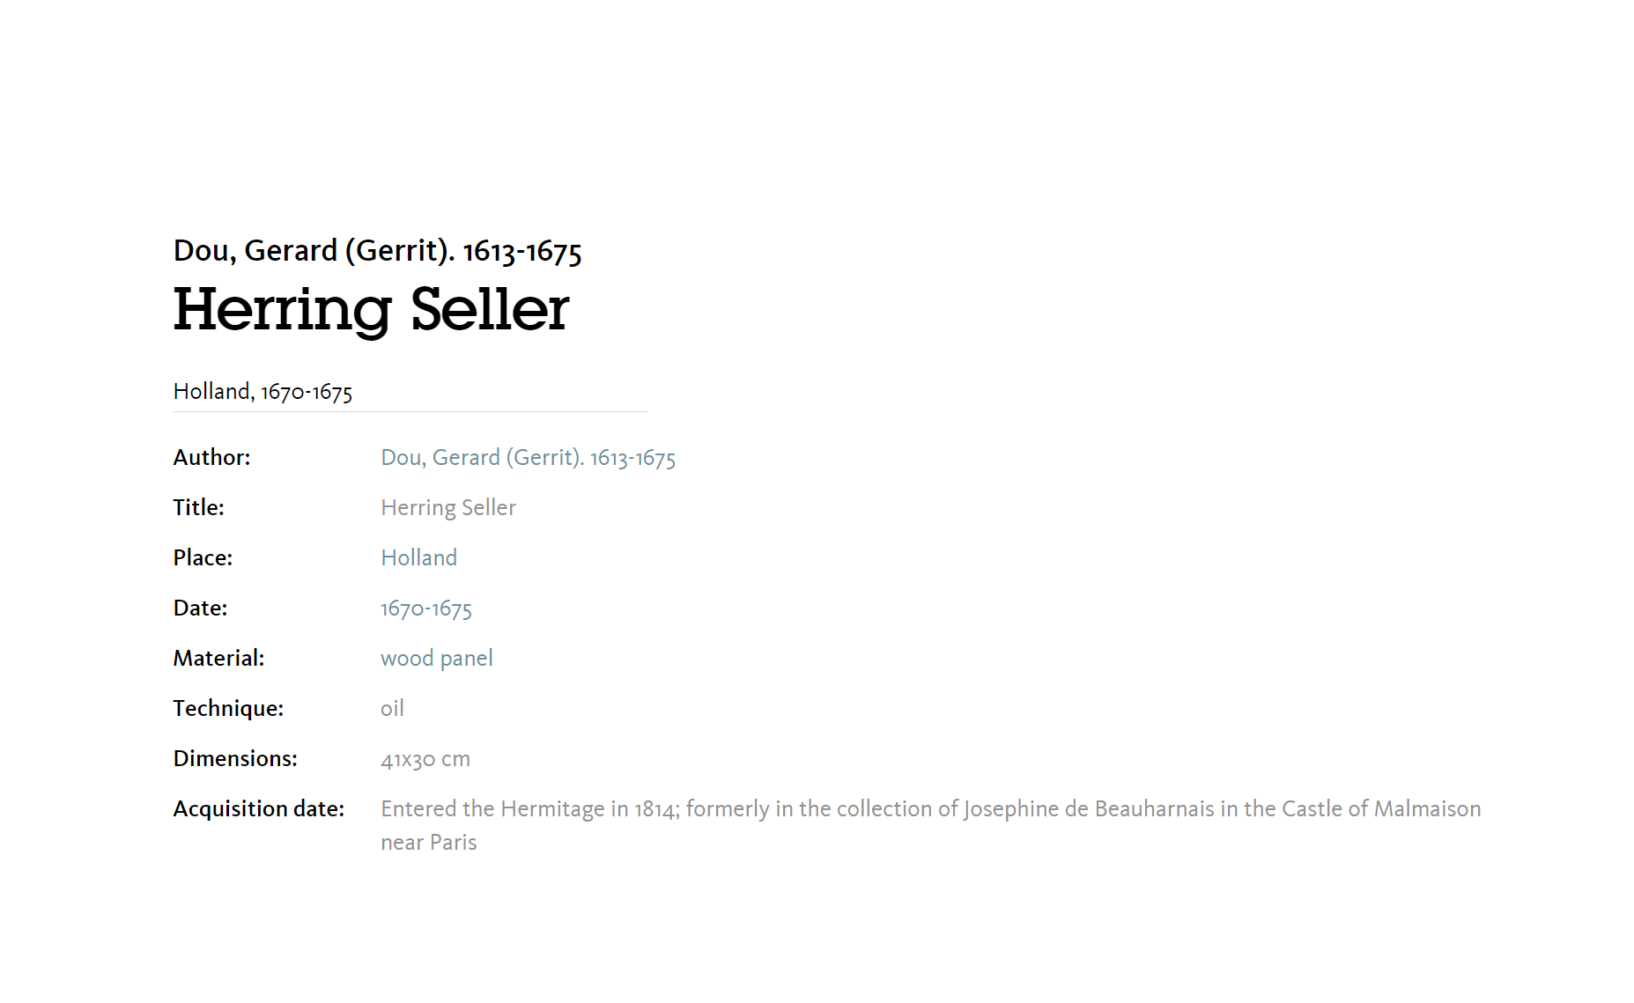Select the Herring Seller main heading
This screenshot has height=1003, width=1634.
pos(371,310)
